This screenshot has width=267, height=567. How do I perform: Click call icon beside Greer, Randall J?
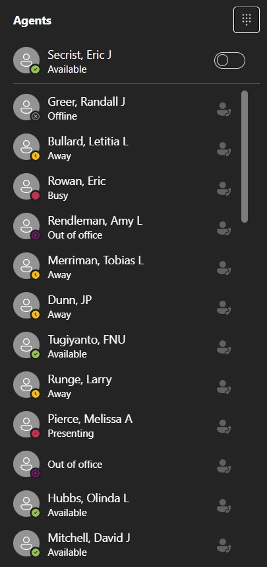coord(223,109)
